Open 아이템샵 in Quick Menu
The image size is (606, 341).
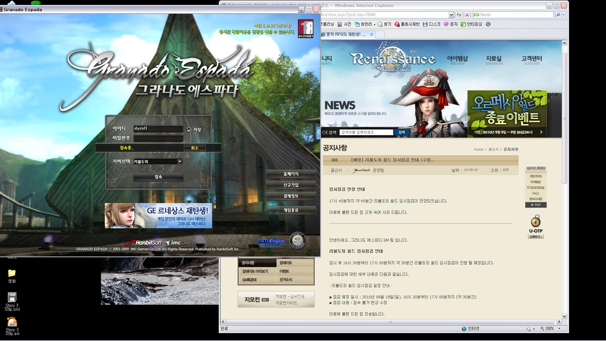pos(536,182)
